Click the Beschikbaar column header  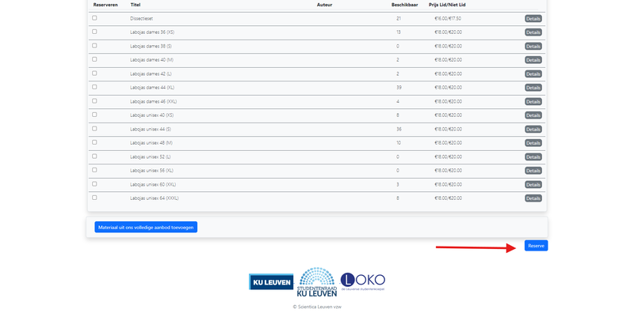click(405, 5)
